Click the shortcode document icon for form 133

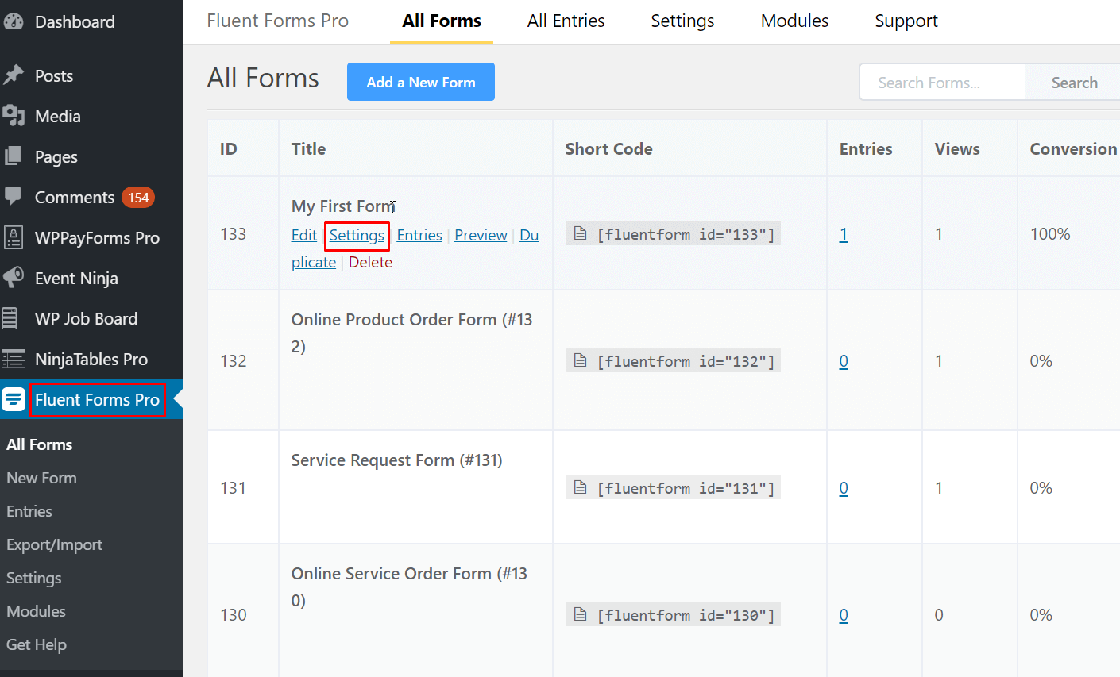[x=579, y=233]
